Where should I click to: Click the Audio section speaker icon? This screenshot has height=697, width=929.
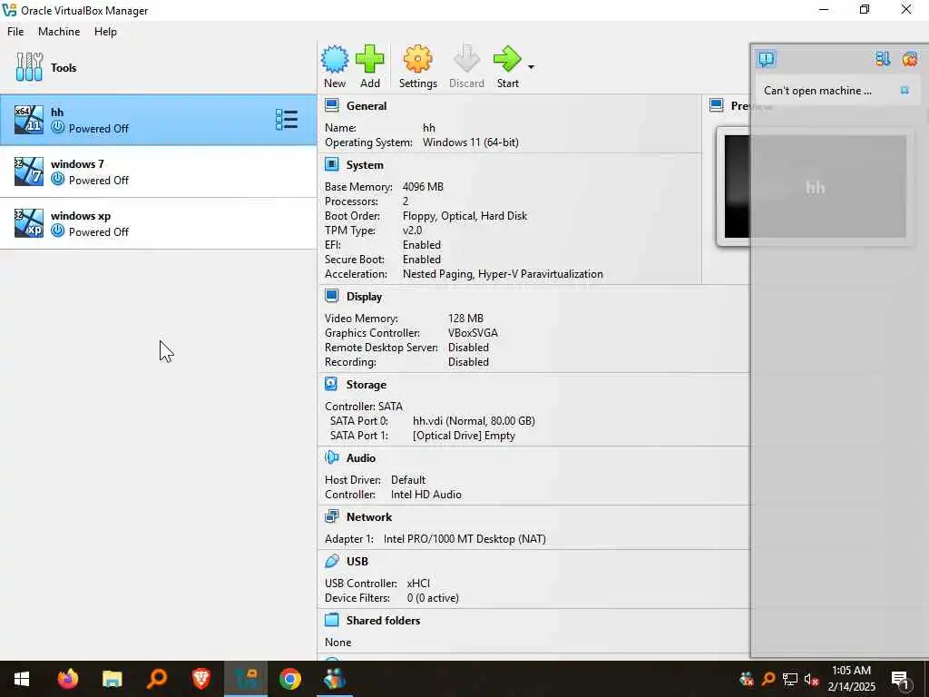pos(332,457)
